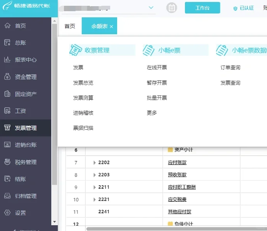This screenshot has height=231, width=267.
Task: Open 在线开票 under 小畅e票
Action: coord(157,67)
